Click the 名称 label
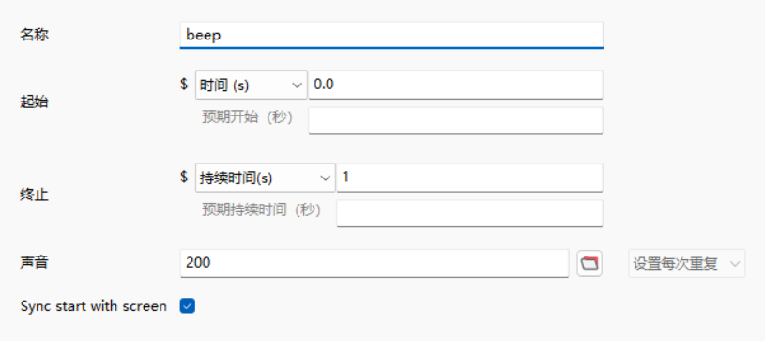 coord(34,35)
